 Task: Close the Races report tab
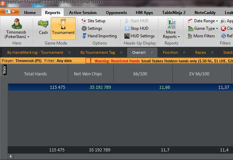tap(212, 52)
